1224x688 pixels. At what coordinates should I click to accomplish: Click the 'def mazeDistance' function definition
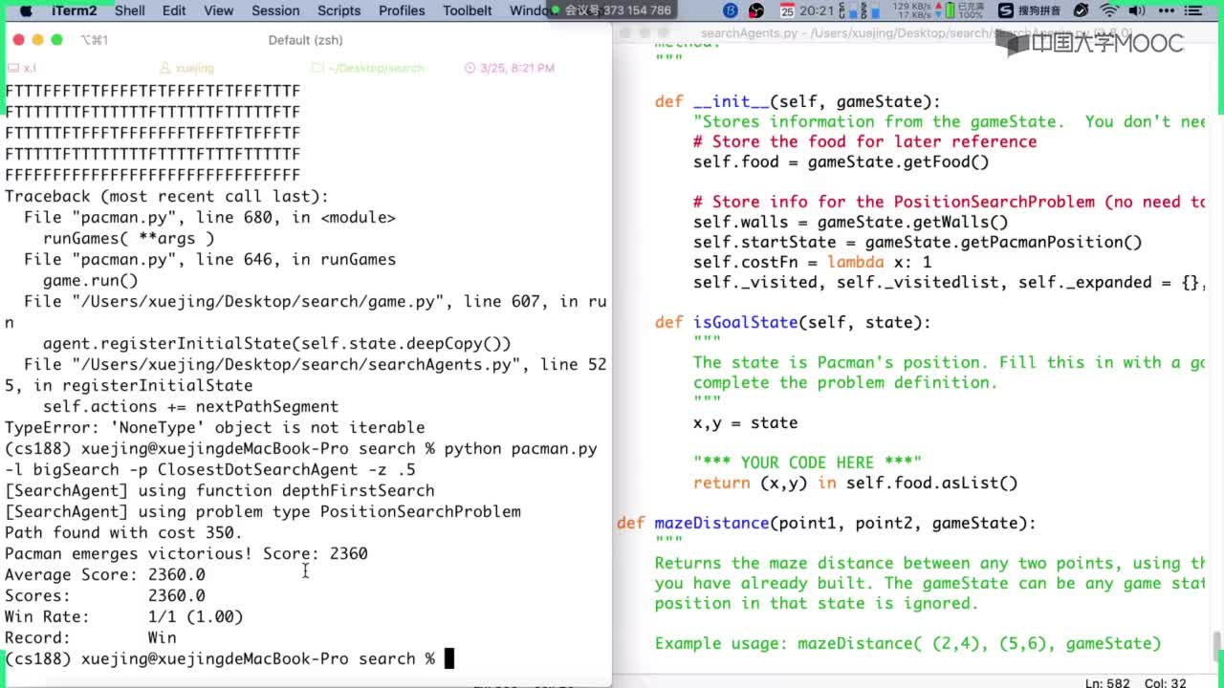(826, 523)
